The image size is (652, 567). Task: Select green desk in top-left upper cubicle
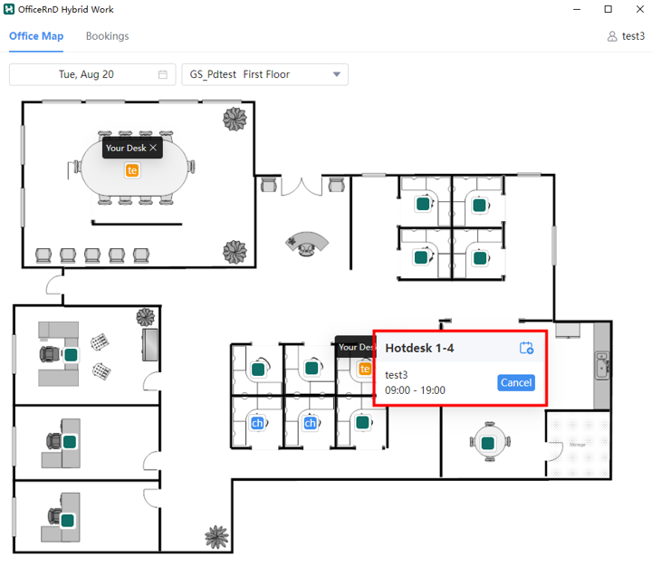point(423,204)
